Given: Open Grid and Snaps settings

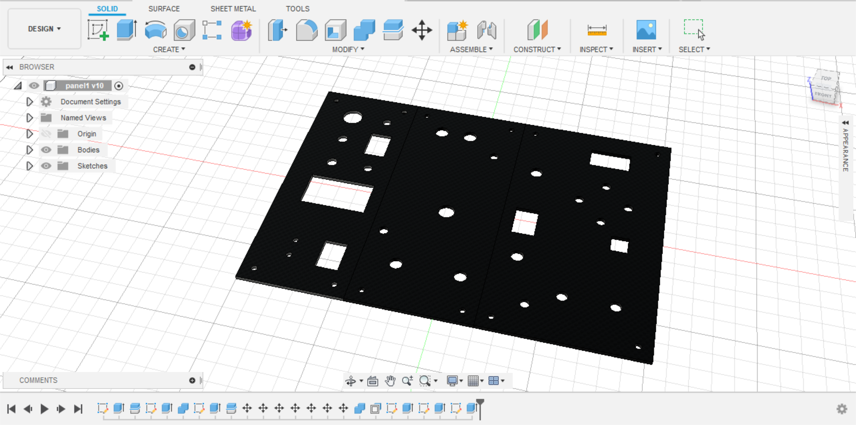Looking at the screenshot, I should point(475,381).
